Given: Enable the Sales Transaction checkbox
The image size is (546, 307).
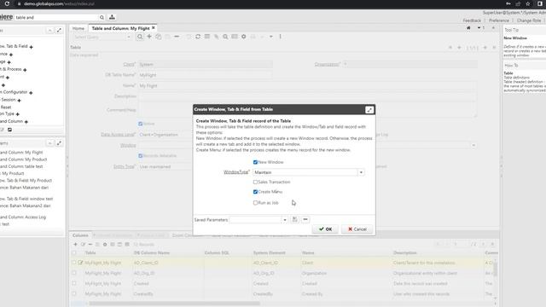Looking at the screenshot, I should coord(255,182).
